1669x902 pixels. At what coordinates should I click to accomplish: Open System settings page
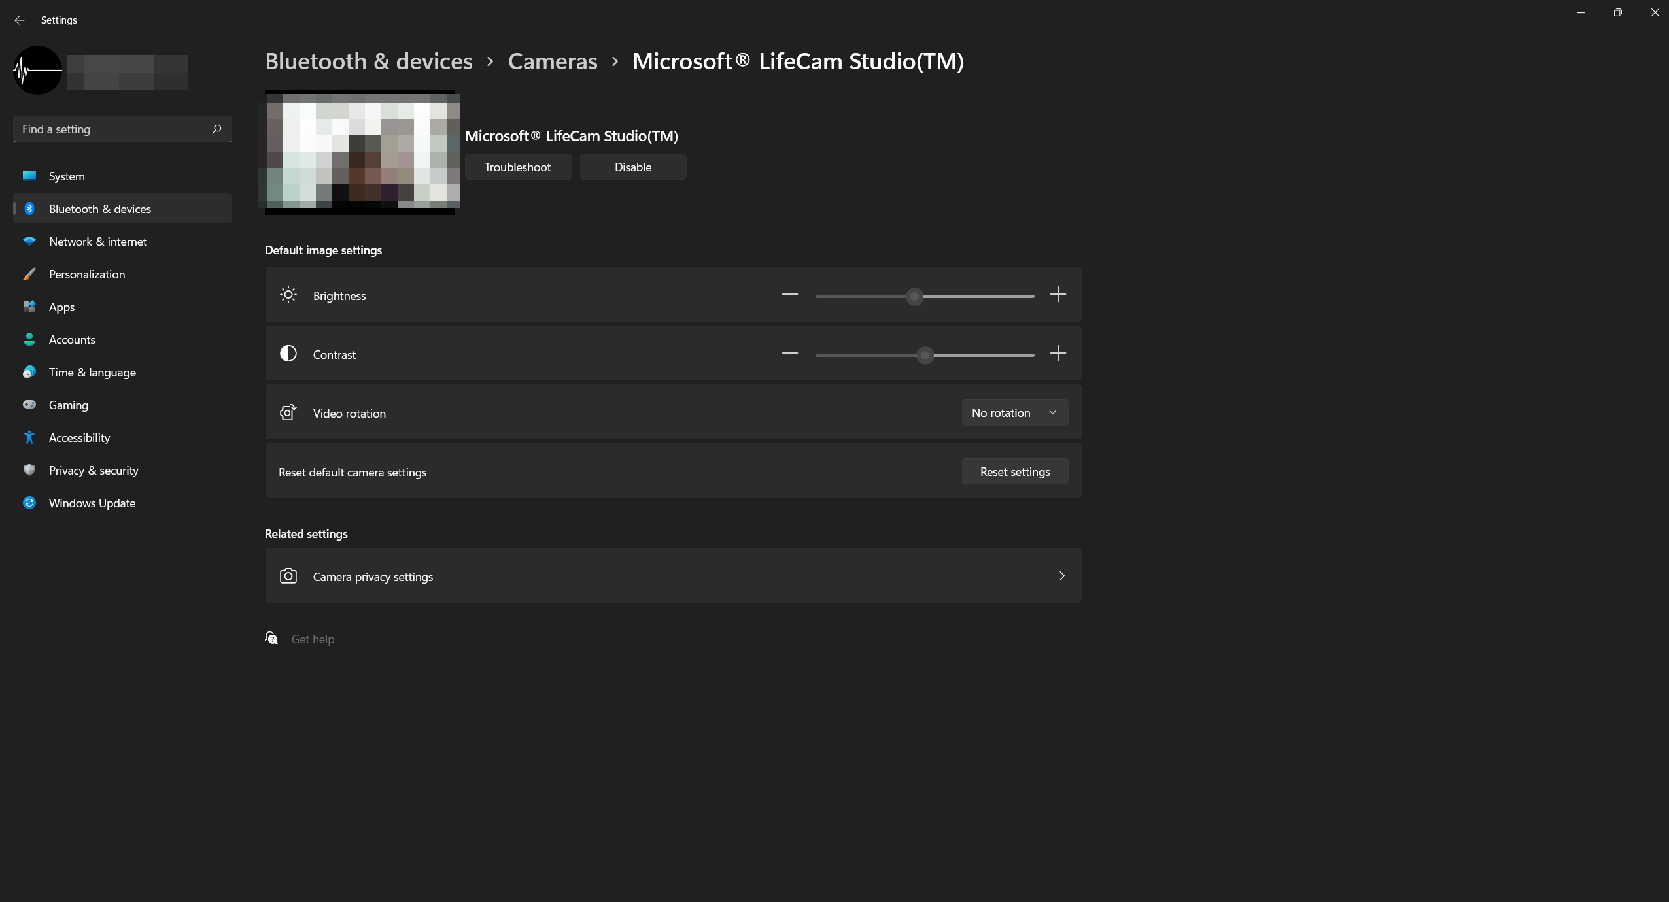pyautogui.click(x=122, y=176)
